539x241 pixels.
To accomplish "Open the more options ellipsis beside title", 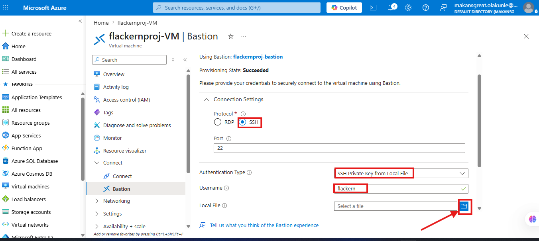I will point(244,36).
